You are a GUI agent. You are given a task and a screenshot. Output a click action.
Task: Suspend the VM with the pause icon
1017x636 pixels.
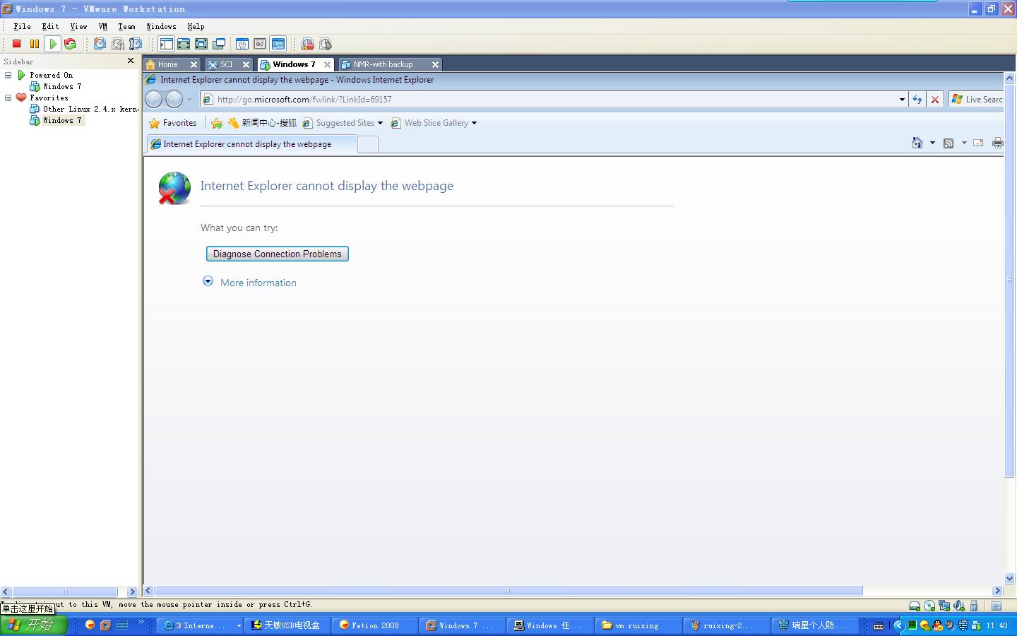click(x=35, y=44)
